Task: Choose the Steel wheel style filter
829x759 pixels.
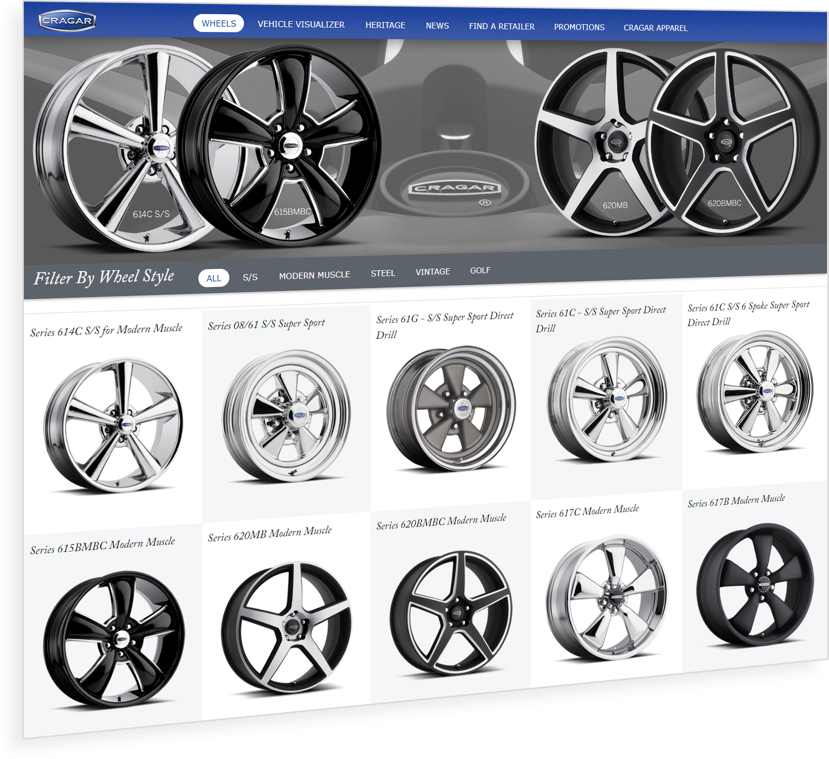Action: 383,273
